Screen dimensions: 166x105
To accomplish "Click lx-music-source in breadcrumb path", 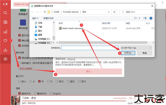I will 71,12.
